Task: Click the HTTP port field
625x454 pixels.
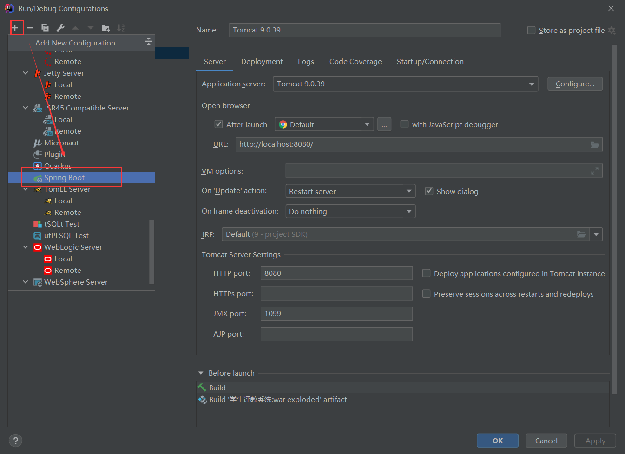Action: 337,273
